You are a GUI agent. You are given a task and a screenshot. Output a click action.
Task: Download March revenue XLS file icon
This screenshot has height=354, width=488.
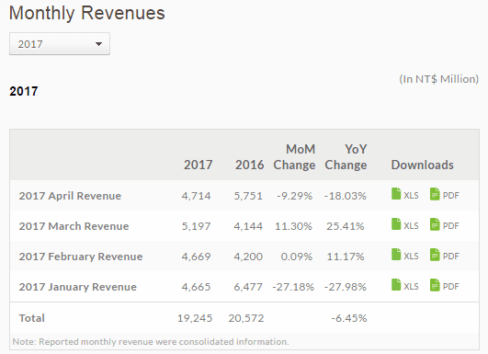pos(396,223)
